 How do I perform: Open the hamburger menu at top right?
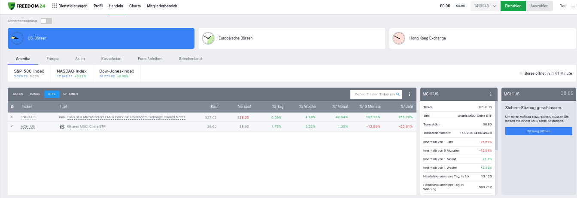pos(573,6)
